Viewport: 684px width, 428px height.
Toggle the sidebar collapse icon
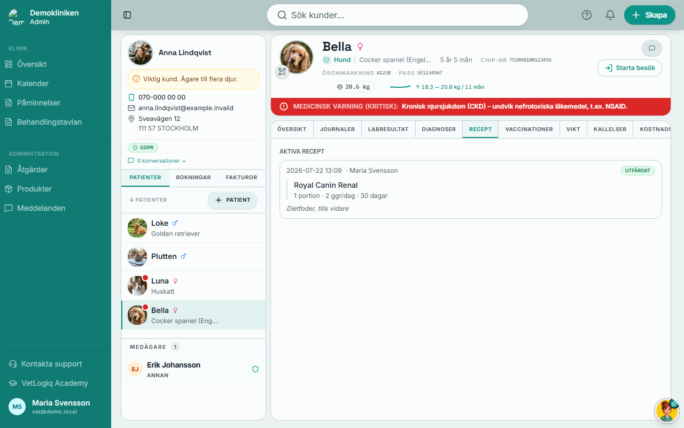127,15
